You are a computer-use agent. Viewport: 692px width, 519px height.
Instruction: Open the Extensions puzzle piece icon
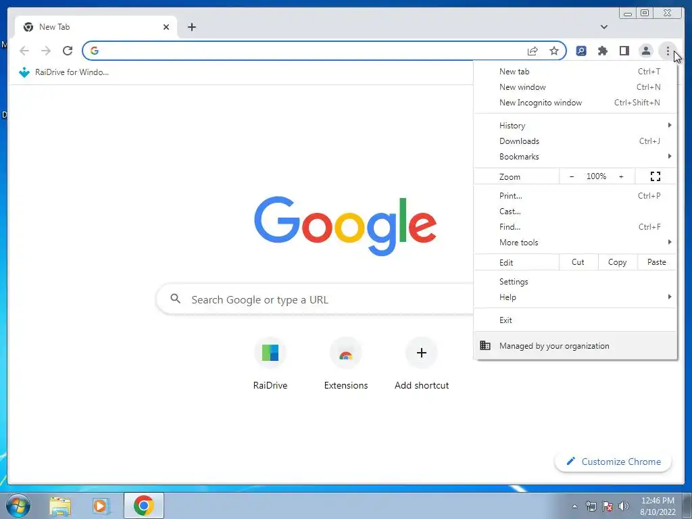coord(602,51)
